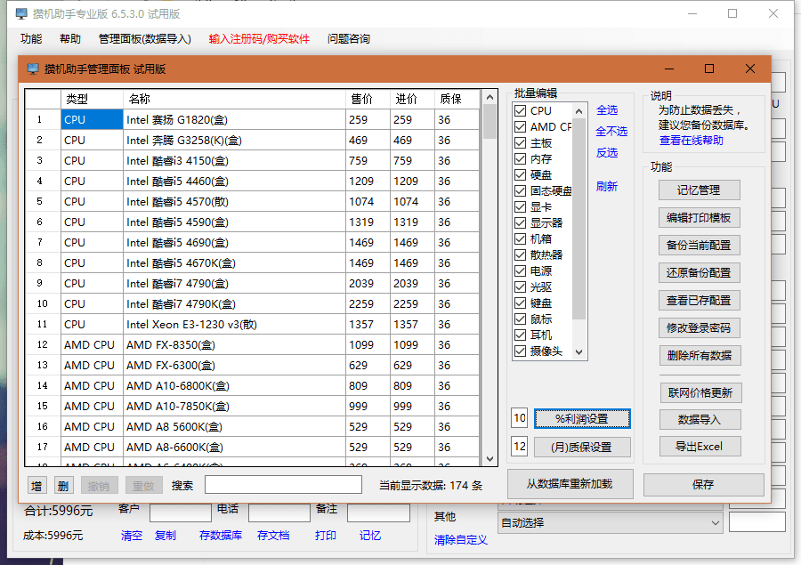801x565 pixels.
Task: Click the warranty months field showing 12
Action: coord(520,447)
